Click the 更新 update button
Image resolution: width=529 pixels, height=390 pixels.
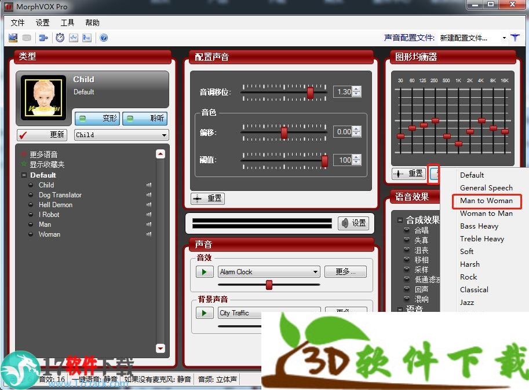pos(42,135)
